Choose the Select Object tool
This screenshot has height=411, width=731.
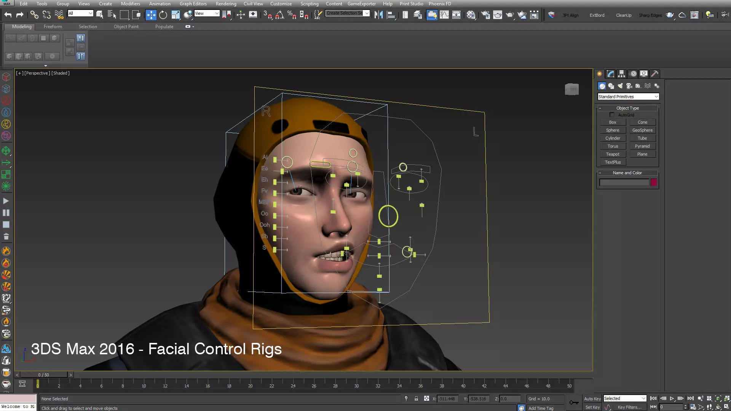point(100,15)
